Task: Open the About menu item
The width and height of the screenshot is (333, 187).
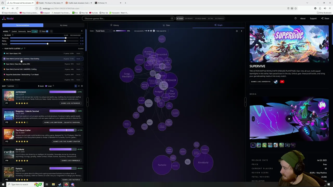Action: (303, 18)
